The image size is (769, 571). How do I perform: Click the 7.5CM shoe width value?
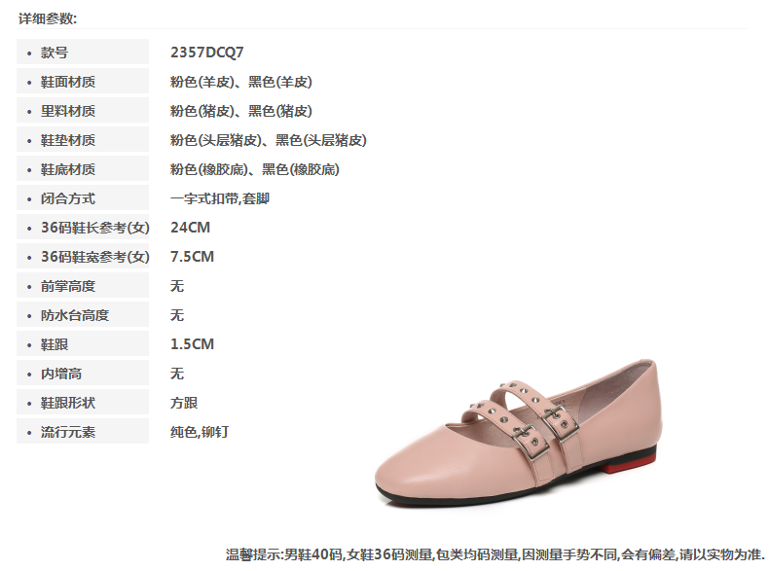point(193,257)
